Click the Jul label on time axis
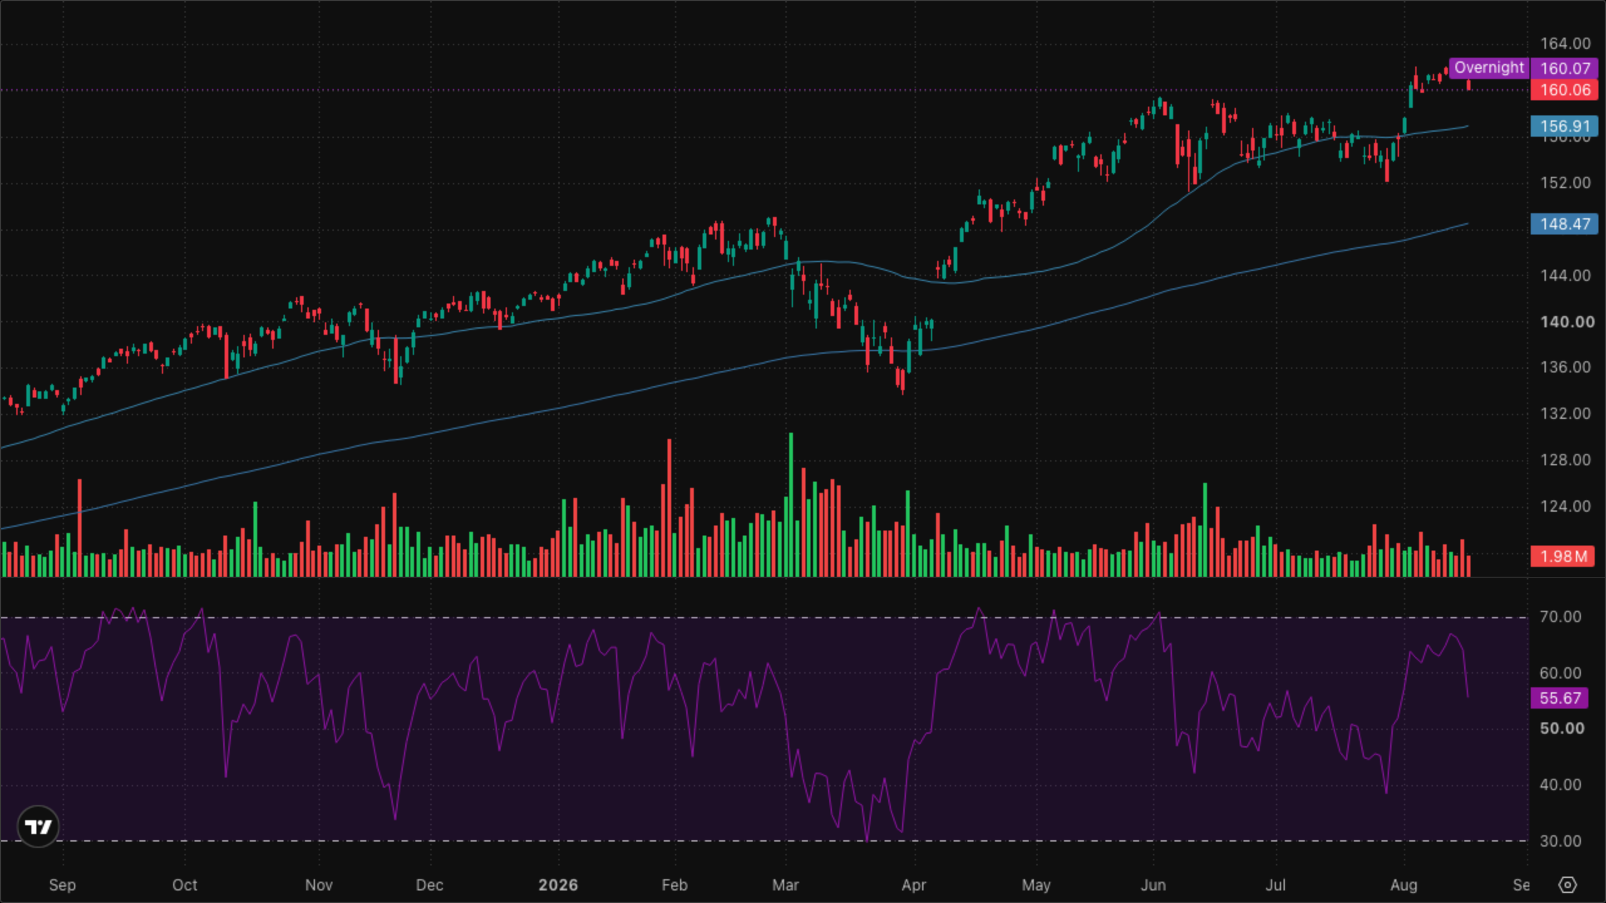This screenshot has width=1606, height=903. tap(1275, 885)
